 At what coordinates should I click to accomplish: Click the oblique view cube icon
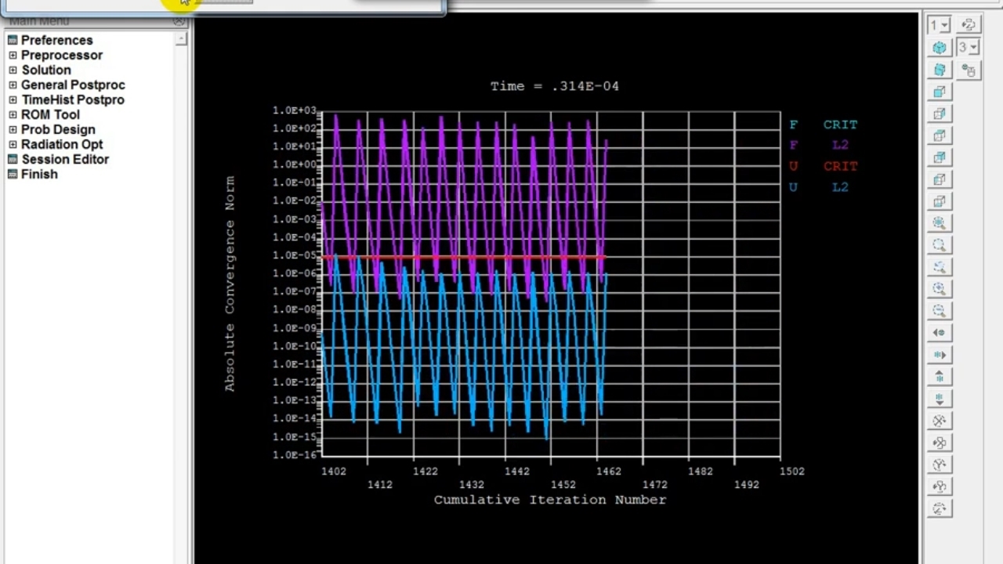point(939,70)
